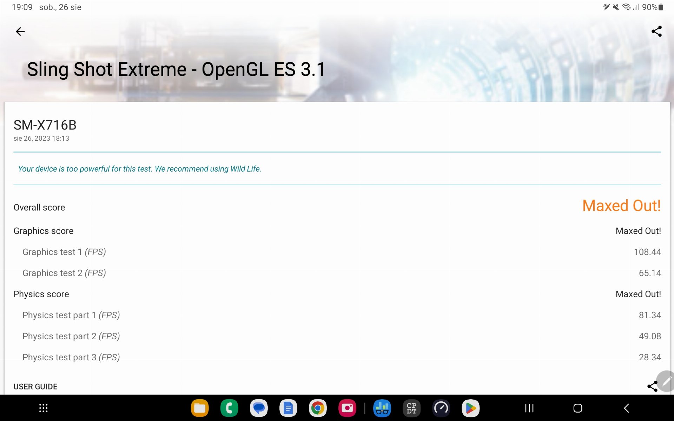Open the Phone app in taskbar

[x=229, y=408]
